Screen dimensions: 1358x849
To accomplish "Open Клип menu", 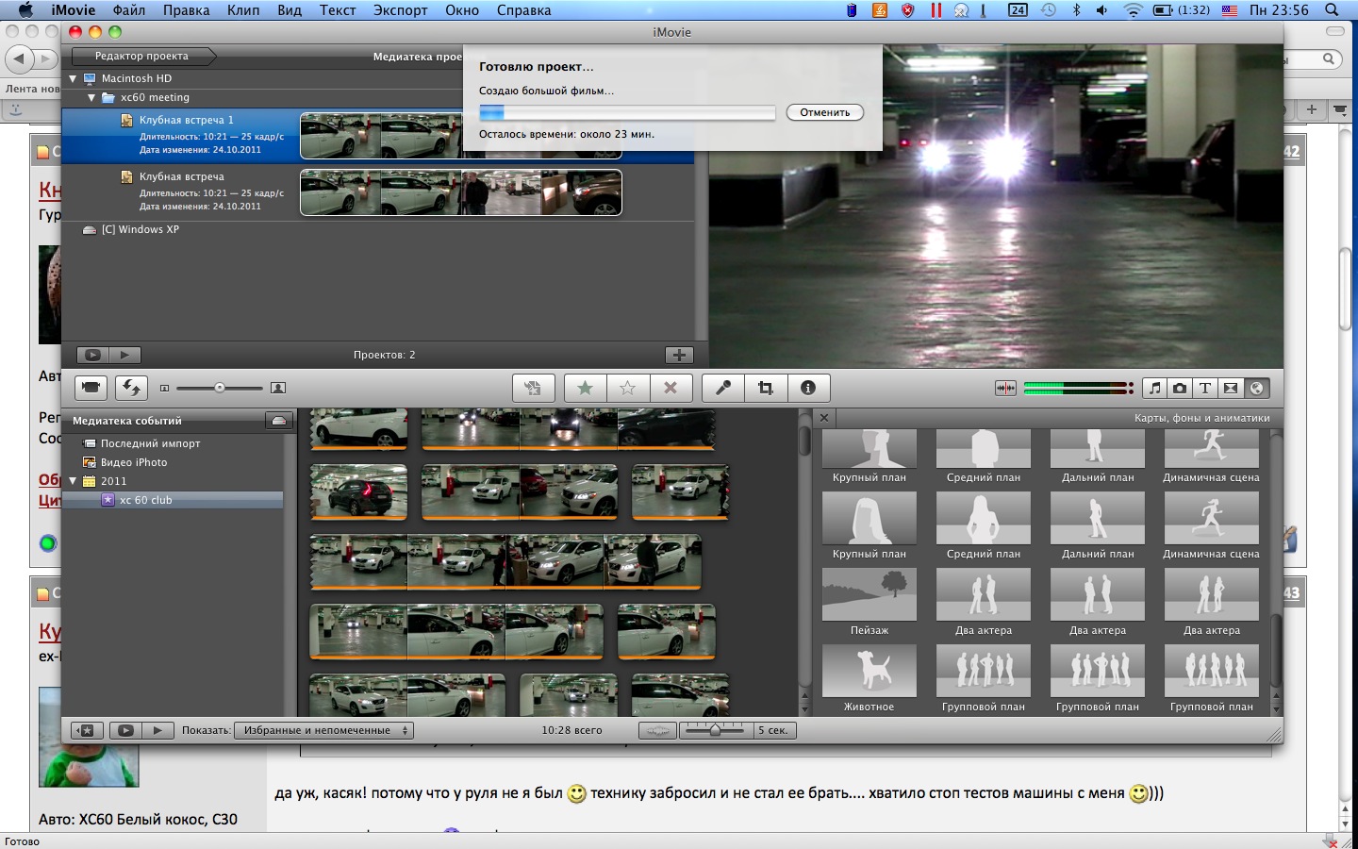I will (243, 10).
